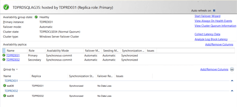Click the green status icon beside TDPRD031 replica
The width and height of the screenshot is (237, 107).
coord(4,55)
